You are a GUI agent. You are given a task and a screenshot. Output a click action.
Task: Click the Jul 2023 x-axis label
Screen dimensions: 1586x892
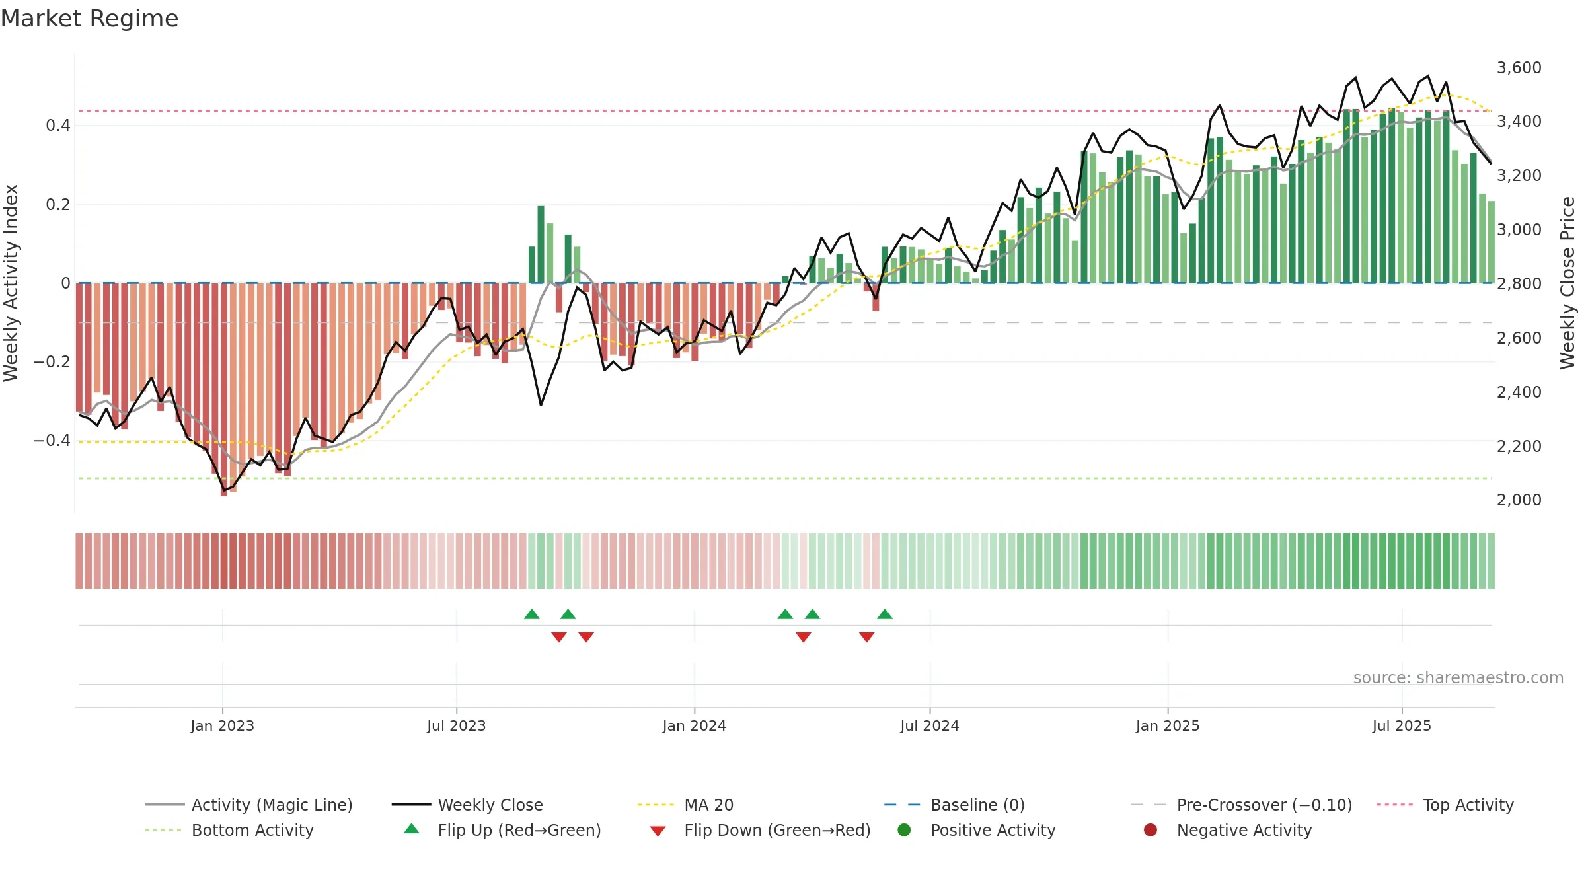coord(457,725)
